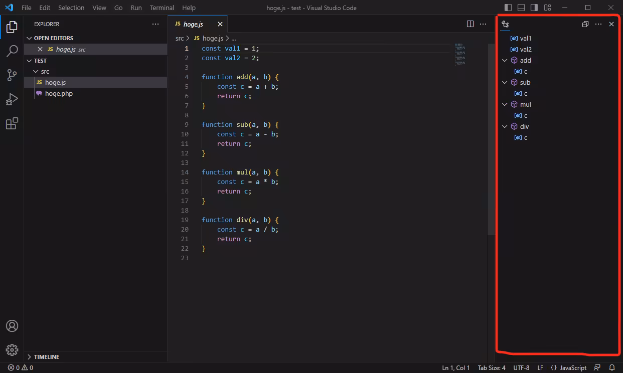
Task: Click the feedback icon in status bar
Action: (x=597, y=367)
